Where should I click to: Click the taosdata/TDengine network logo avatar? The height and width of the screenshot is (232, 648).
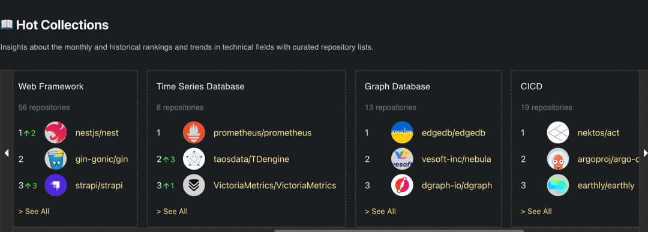pos(194,159)
